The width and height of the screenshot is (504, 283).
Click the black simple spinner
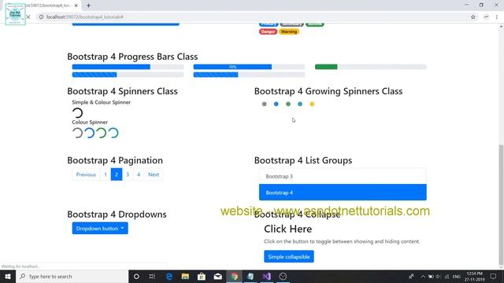(77, 113)
